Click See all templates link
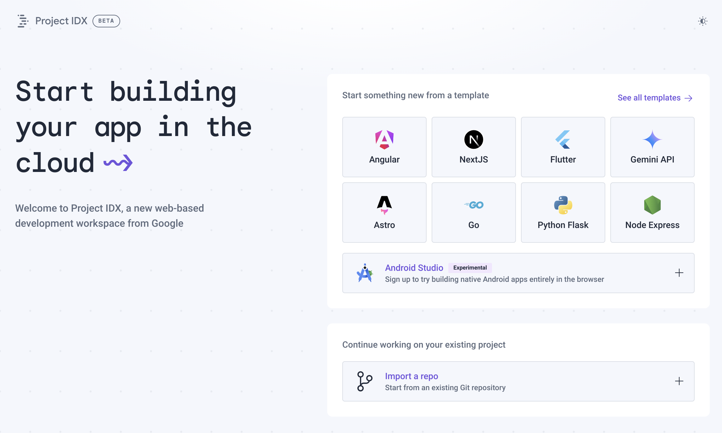Screen dimensions: 722x433 [655, 97]
